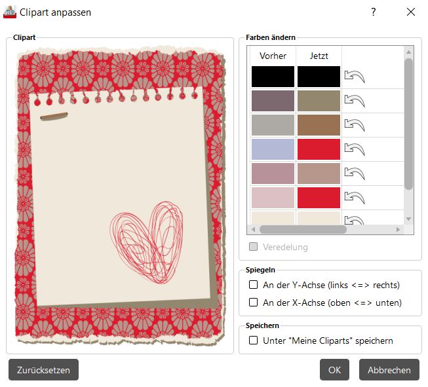Select the brown Jetzt color swatch

point(319,125)
